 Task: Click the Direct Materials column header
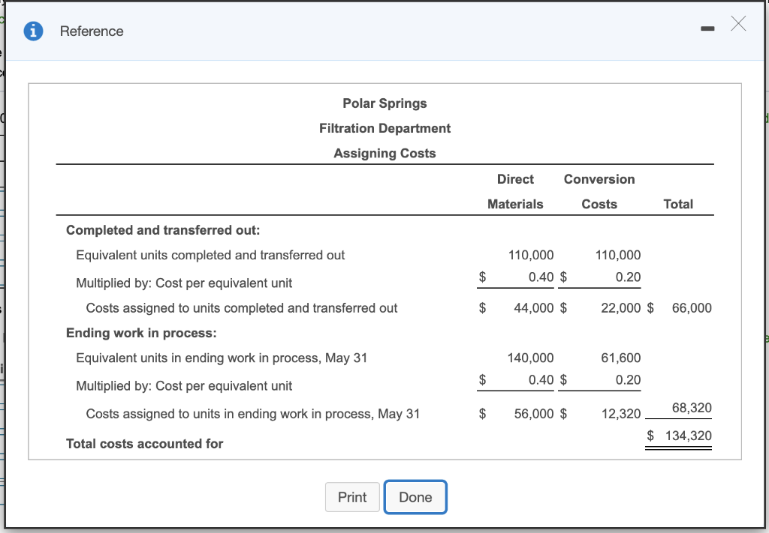click(515, 191)
